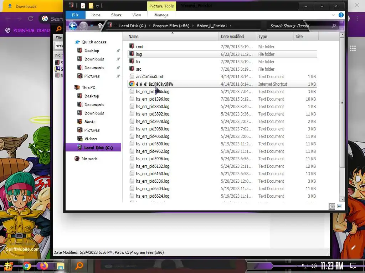The width and height of the screenshot is (365, 273).
Task: Click scrollbar up arrow in file list
Action: (x=342, y=35)
